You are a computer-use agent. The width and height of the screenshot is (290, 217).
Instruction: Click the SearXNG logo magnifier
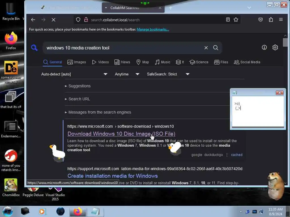(x=34, y=48)
